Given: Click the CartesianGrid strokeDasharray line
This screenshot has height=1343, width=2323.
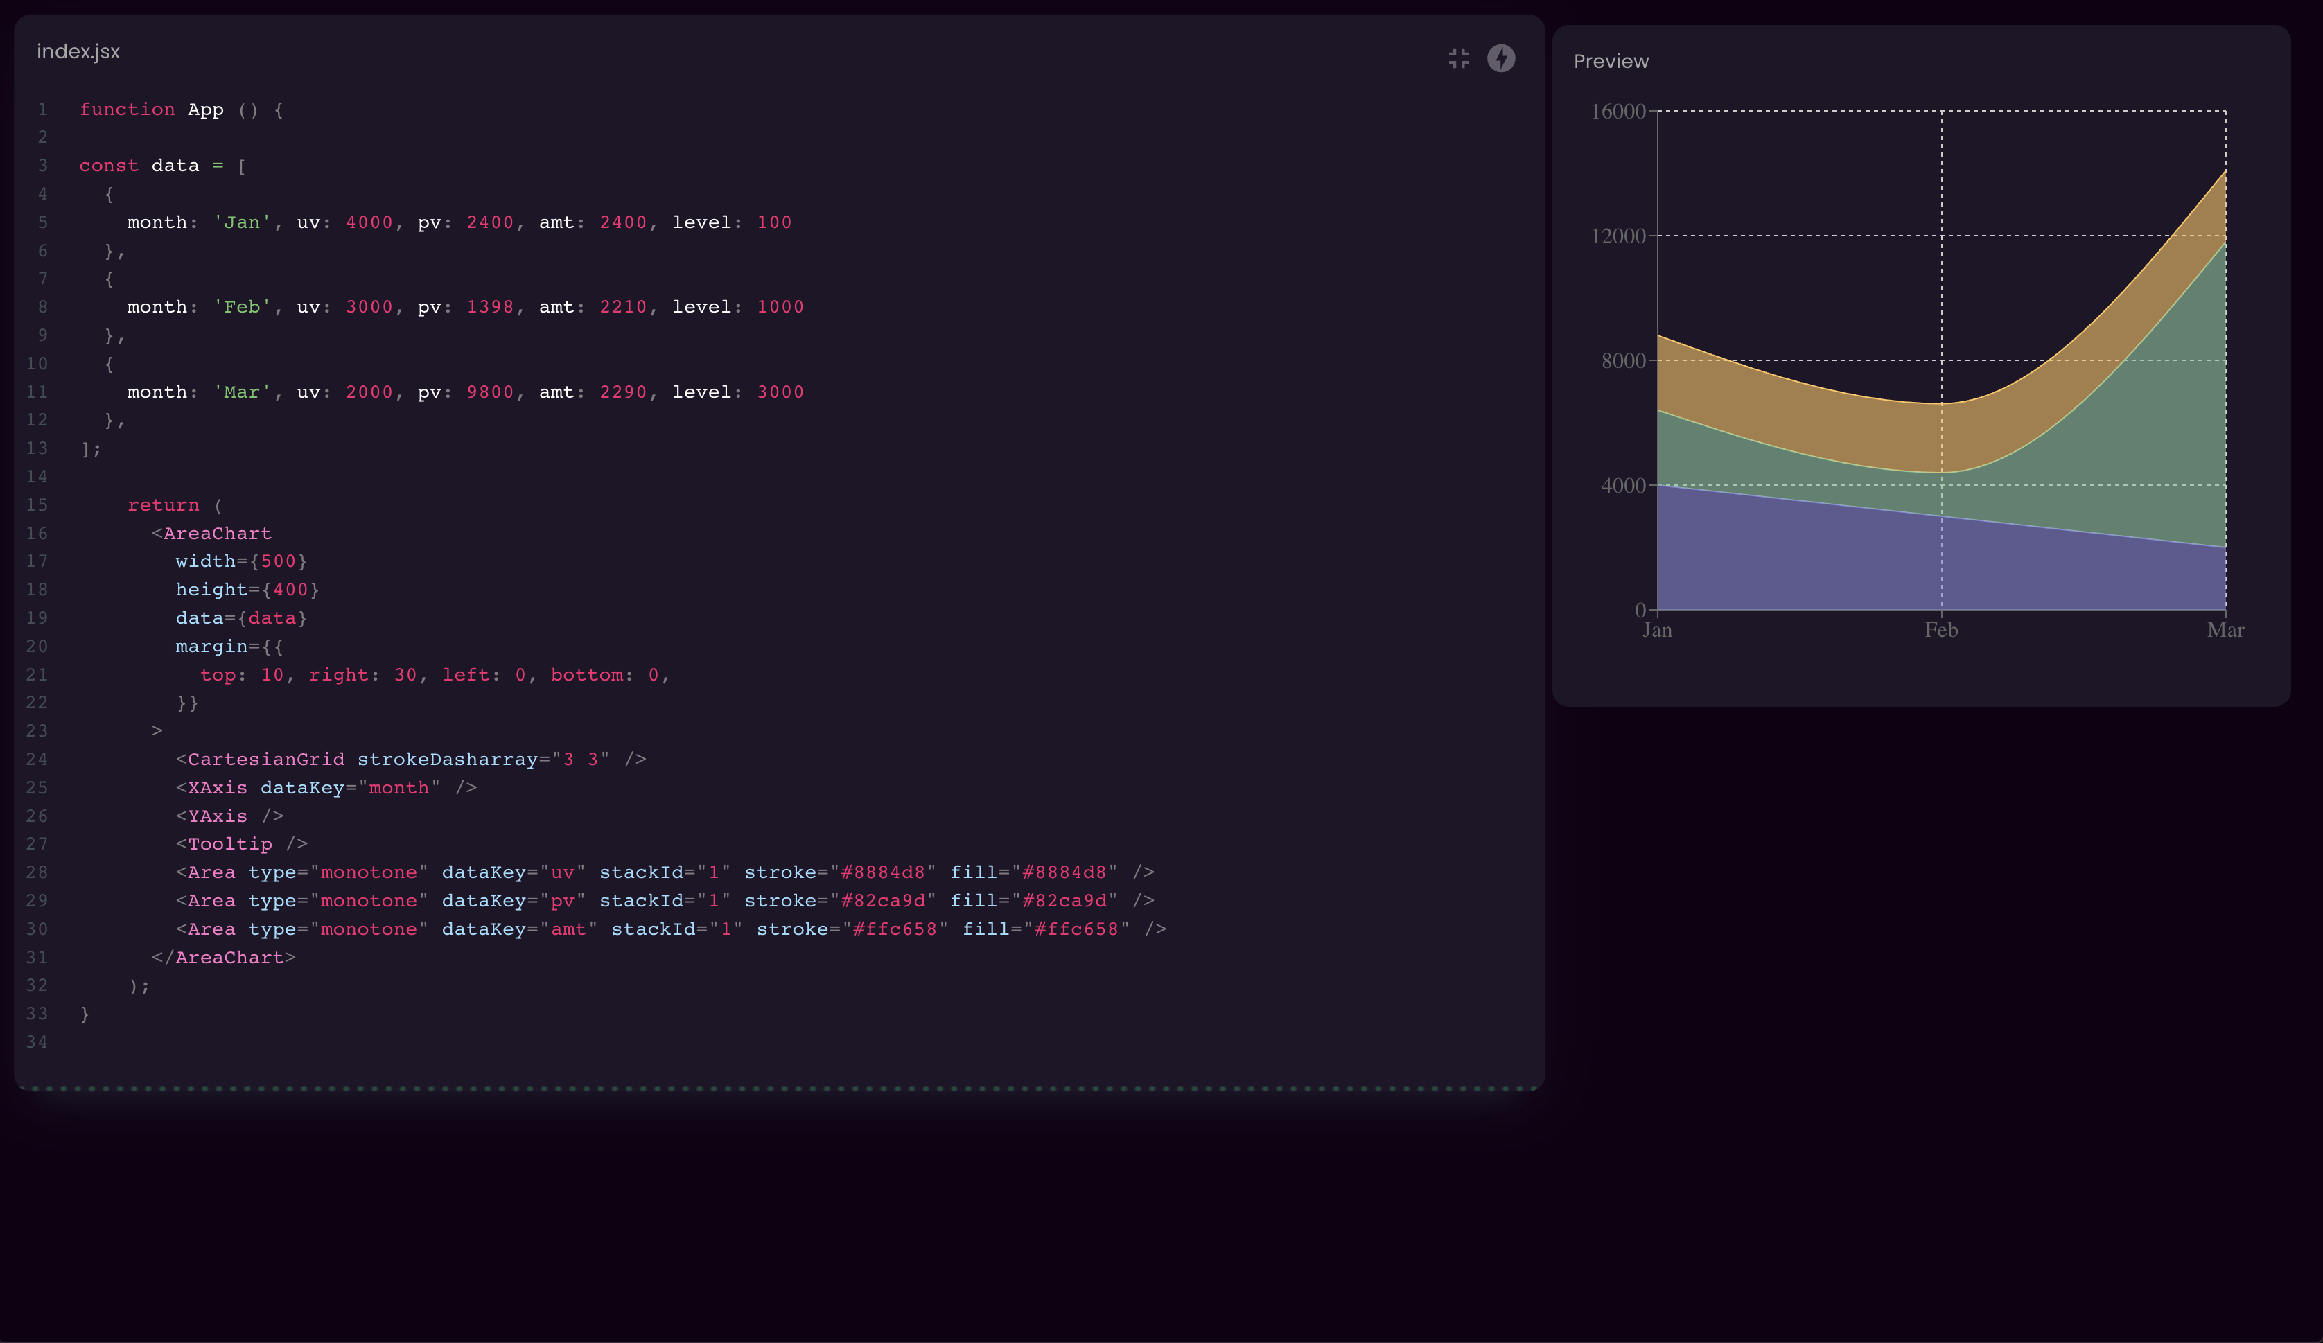Looking at the screenshot, I should (410, 760).
